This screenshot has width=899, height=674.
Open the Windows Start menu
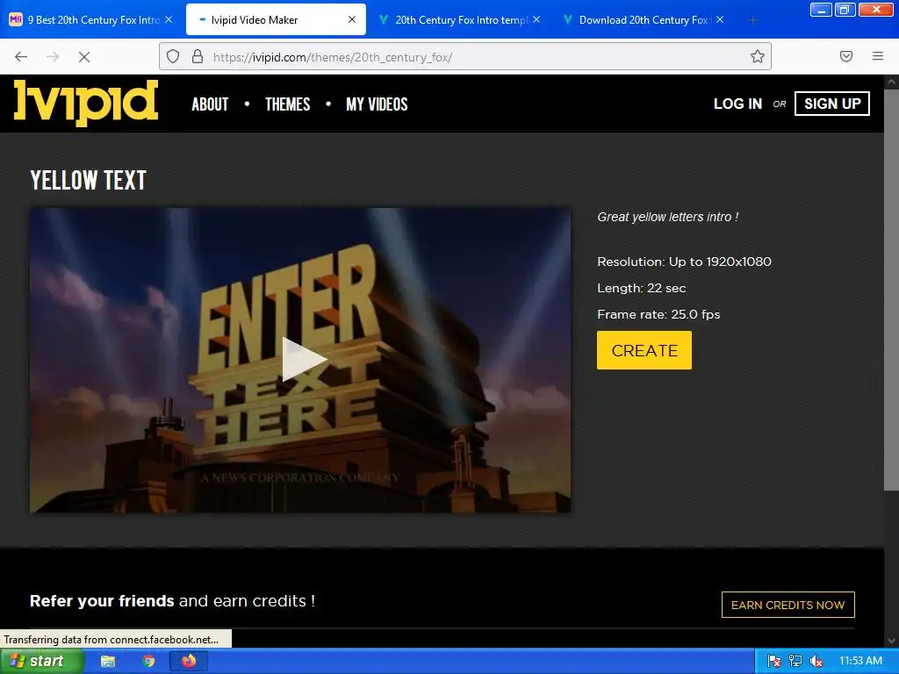click(40, 661)
